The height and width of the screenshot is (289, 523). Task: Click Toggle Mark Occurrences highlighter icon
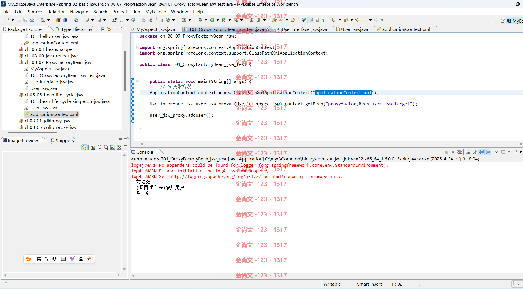311,20
